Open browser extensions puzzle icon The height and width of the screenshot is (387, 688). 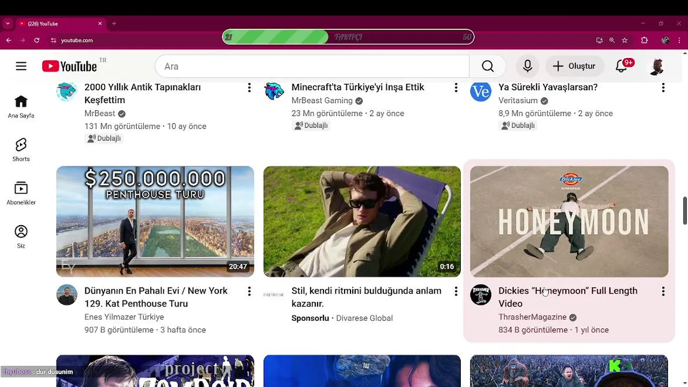coord(644,40)
